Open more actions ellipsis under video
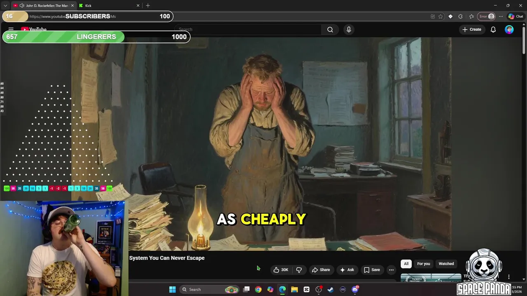The height and width of the screenshot is (296, 527). click(391, 270)
